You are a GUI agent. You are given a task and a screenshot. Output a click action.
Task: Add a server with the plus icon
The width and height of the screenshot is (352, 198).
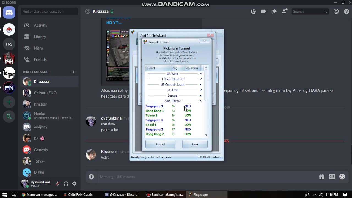[x=9, y=102]
